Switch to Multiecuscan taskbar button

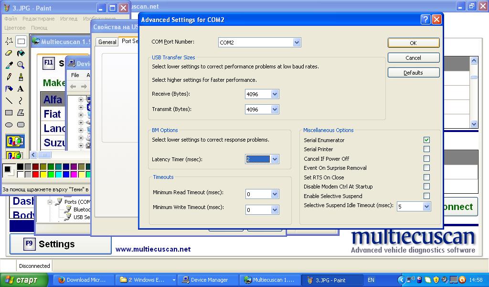point(270,280)
